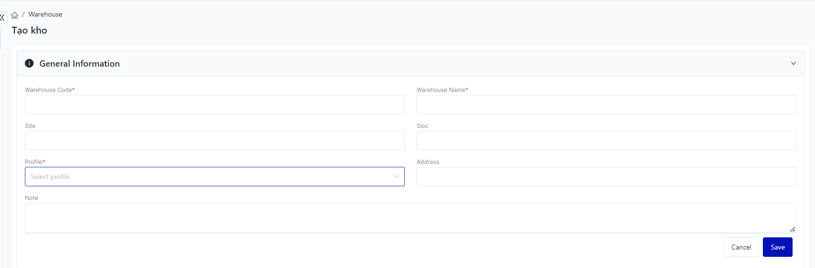Click the General Information header title
815x268 pixels.
click(79, 64)
